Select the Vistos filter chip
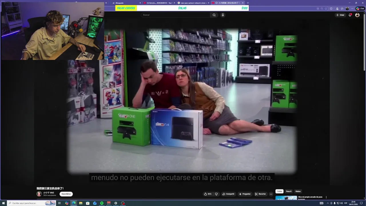The image size is (366, 206). coord(298,191)
